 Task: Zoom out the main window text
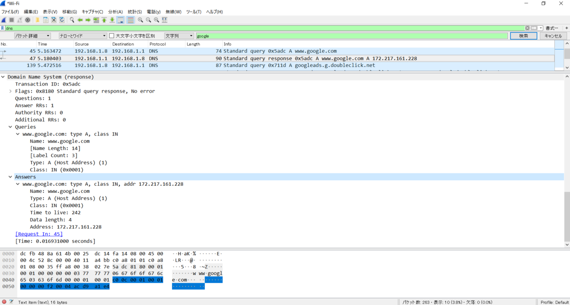149,20
